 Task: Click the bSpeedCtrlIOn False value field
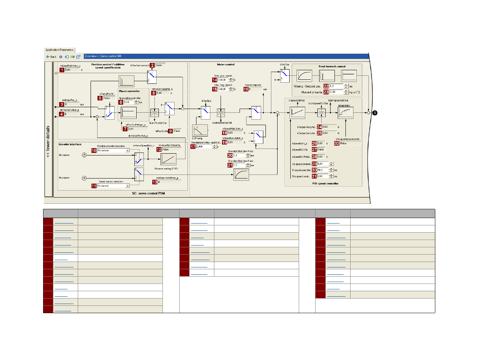pyautogui.click(x=321, y=149)
